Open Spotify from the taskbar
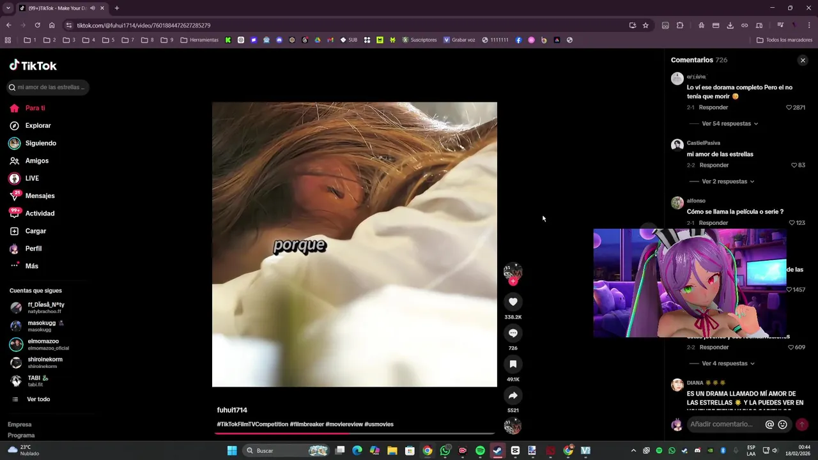818x460 pixels. tap(480, 450)
